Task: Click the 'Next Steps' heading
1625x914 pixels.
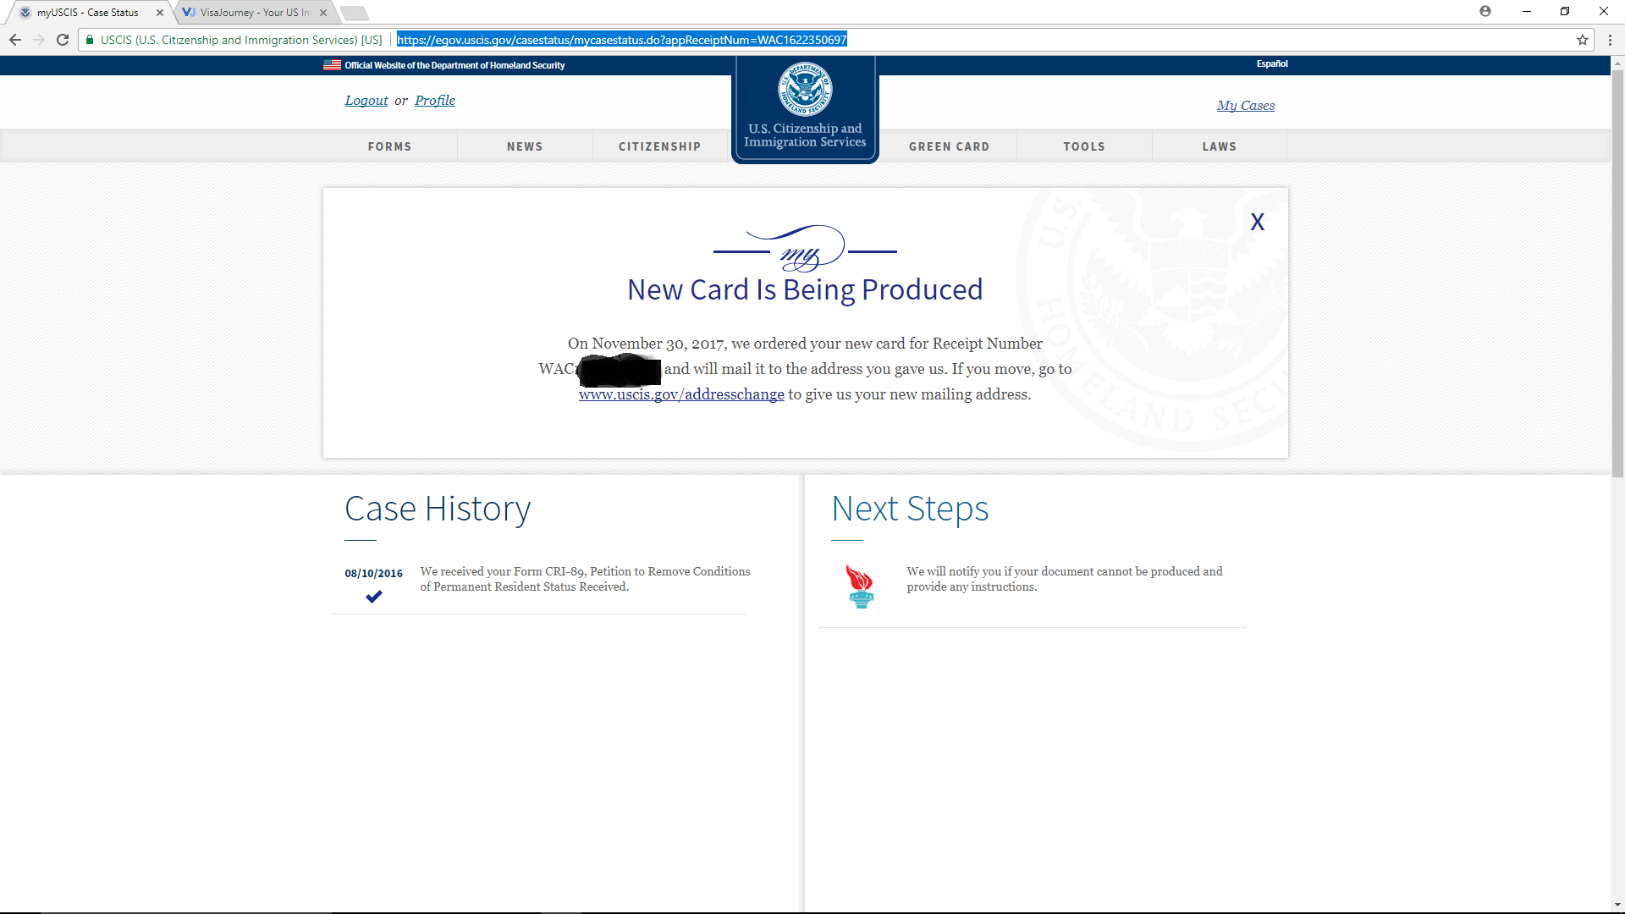Action: click(x=910, y=509)
